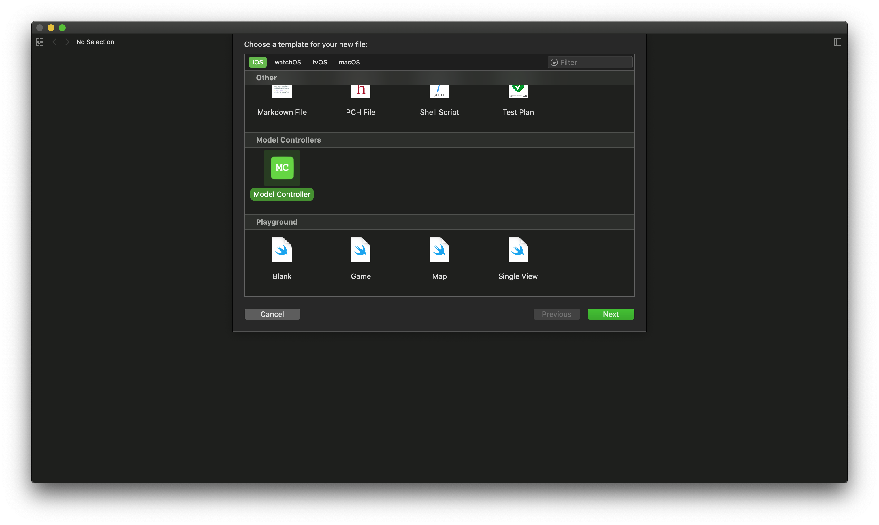879x525 pixels.
Task: Click the Cancel button
Action: [x=272, y=314]
